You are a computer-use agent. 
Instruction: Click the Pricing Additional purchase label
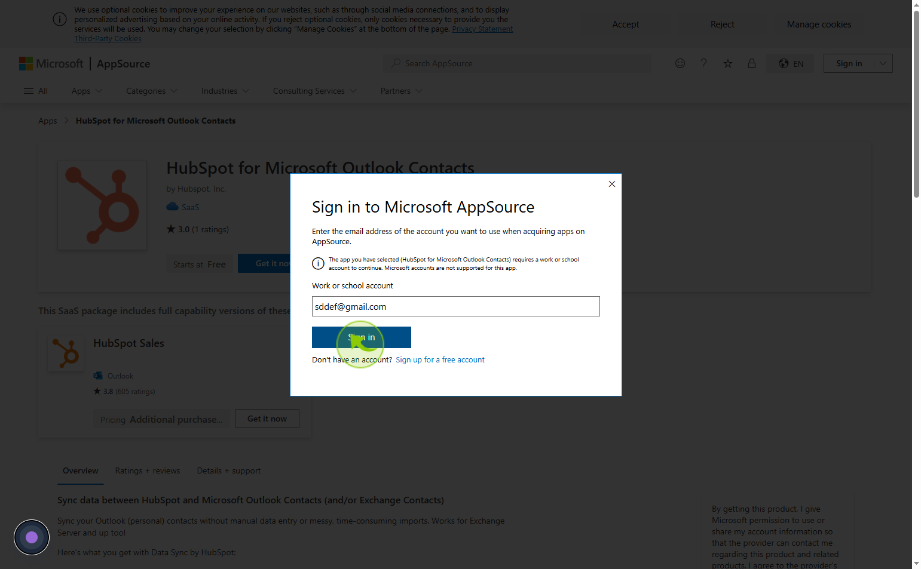[x=161, y=420]
